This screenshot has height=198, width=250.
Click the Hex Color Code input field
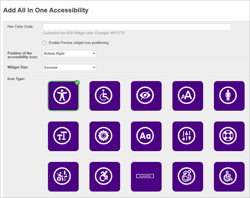(x=137, y=27)
